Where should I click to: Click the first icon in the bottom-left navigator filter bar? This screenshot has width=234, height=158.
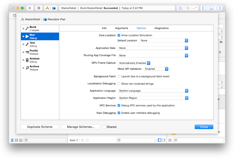[12, 140]
